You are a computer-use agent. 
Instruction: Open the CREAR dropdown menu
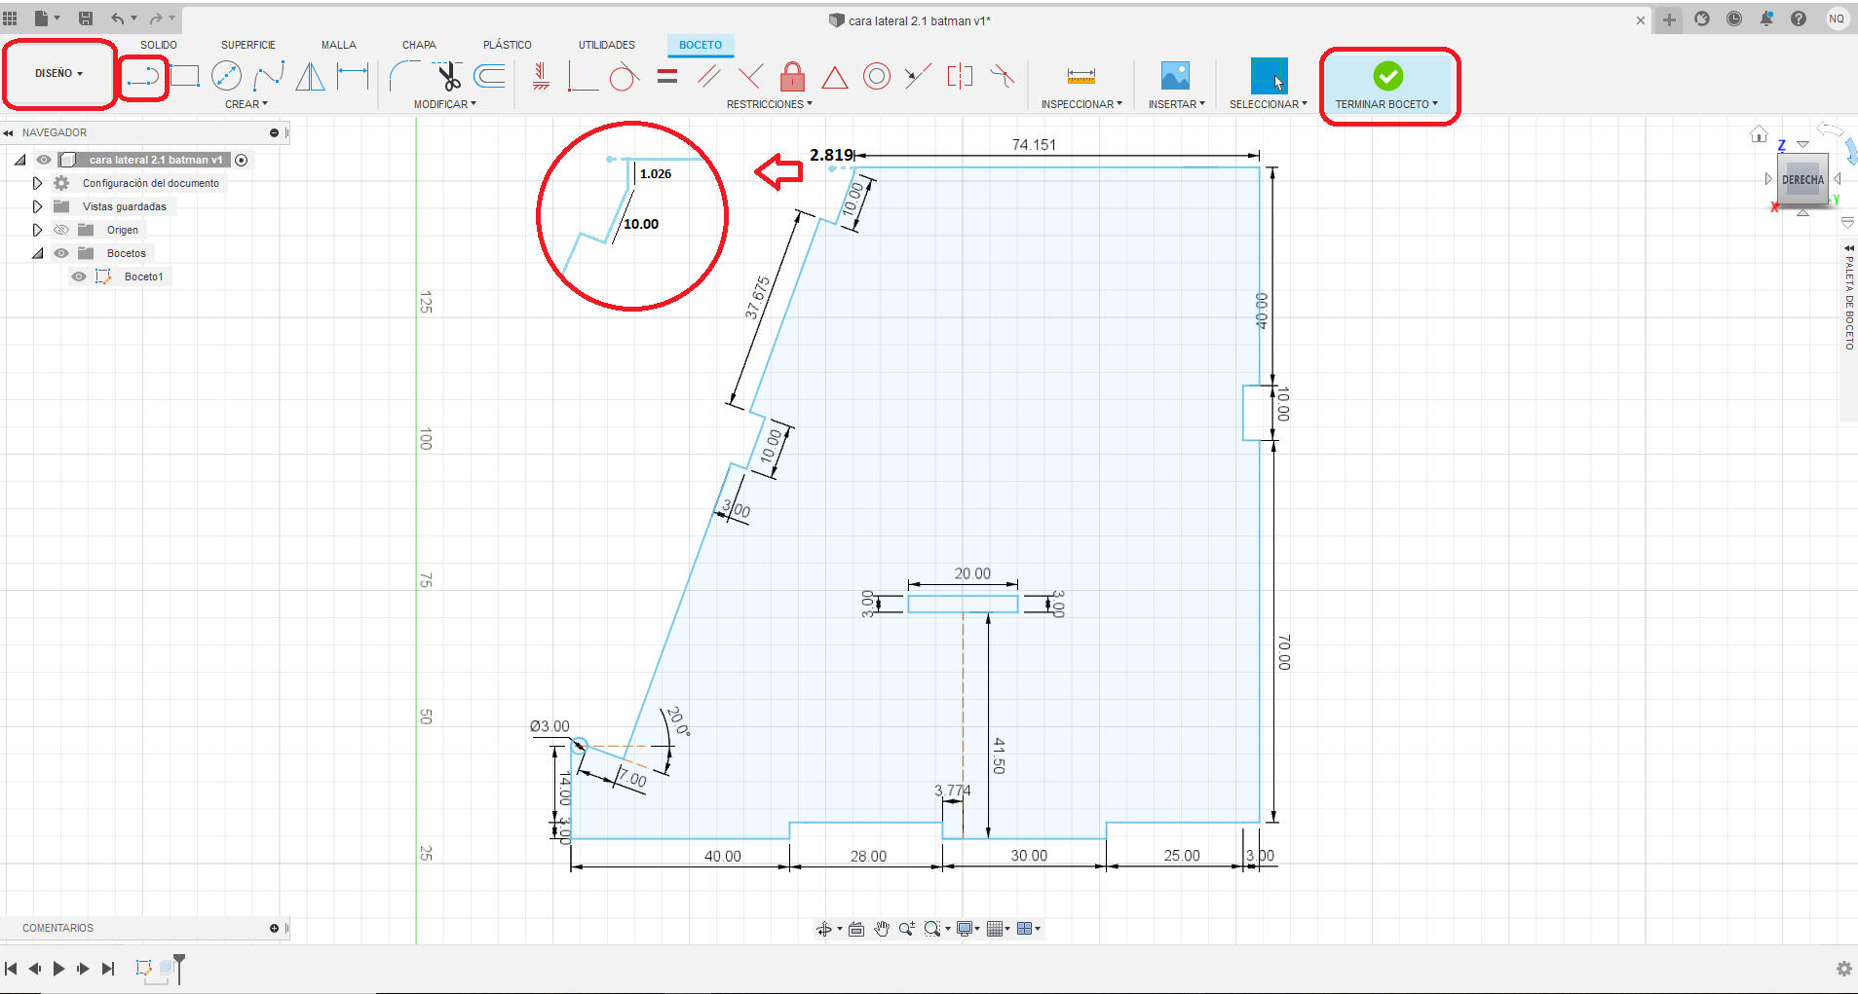[246, 104]
